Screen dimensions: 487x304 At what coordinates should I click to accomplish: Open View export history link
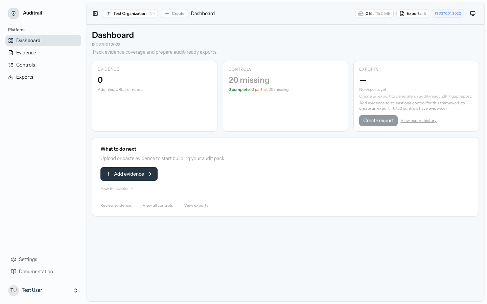pyautogui.click(x=418, y=120)
